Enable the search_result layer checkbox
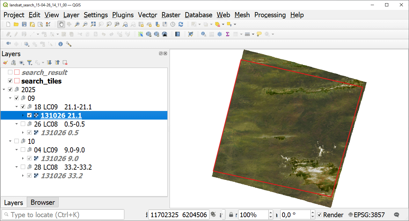409x221 pixels. [x=10, y=72]
